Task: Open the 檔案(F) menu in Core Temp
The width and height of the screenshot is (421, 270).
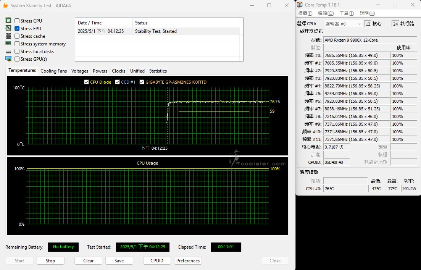Action: tap(305, 13)
